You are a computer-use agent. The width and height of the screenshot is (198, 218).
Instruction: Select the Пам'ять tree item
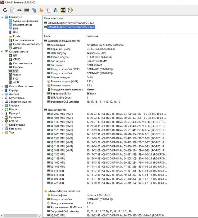click(18, 67)
